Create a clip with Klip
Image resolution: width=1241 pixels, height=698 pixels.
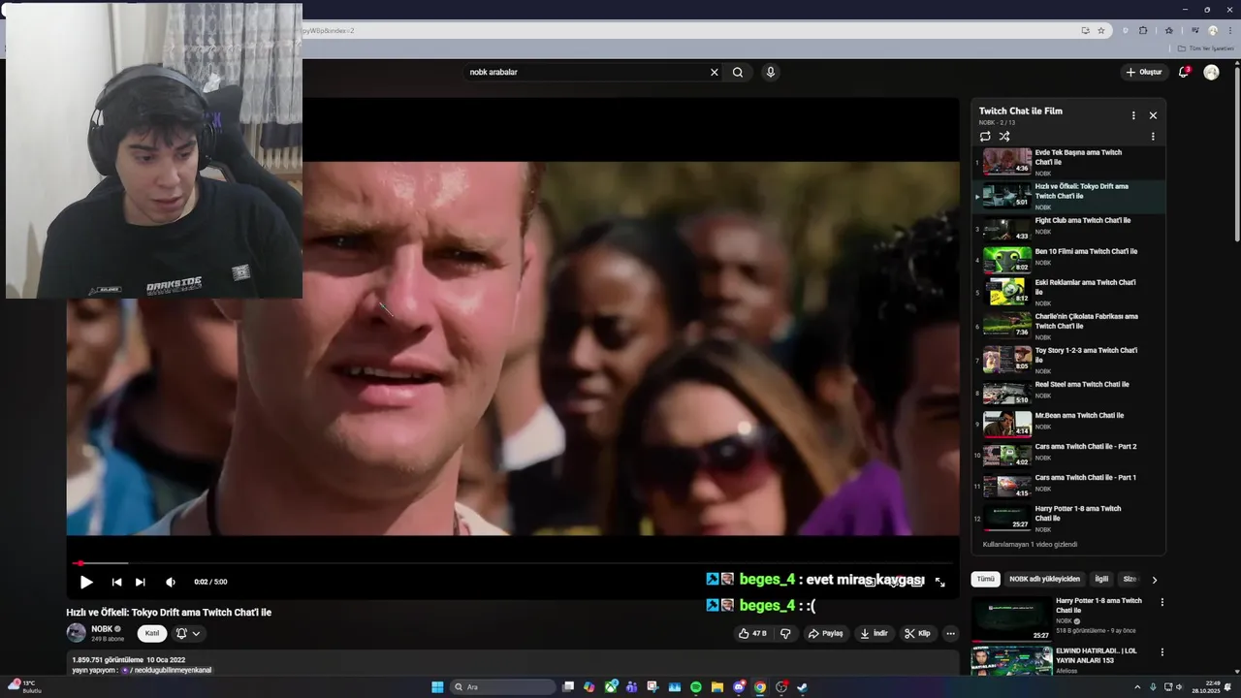[917, 633]
